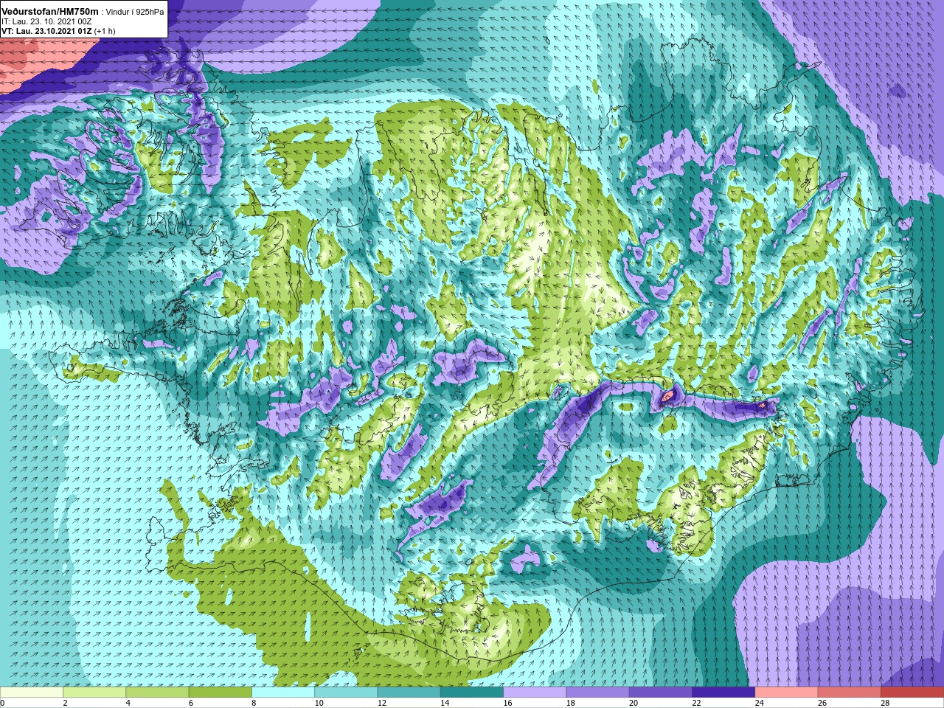
Task: Click the legend value "12"
Action: pos(381,703)
